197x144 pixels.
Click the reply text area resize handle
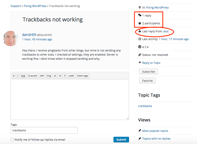[127, 118]
